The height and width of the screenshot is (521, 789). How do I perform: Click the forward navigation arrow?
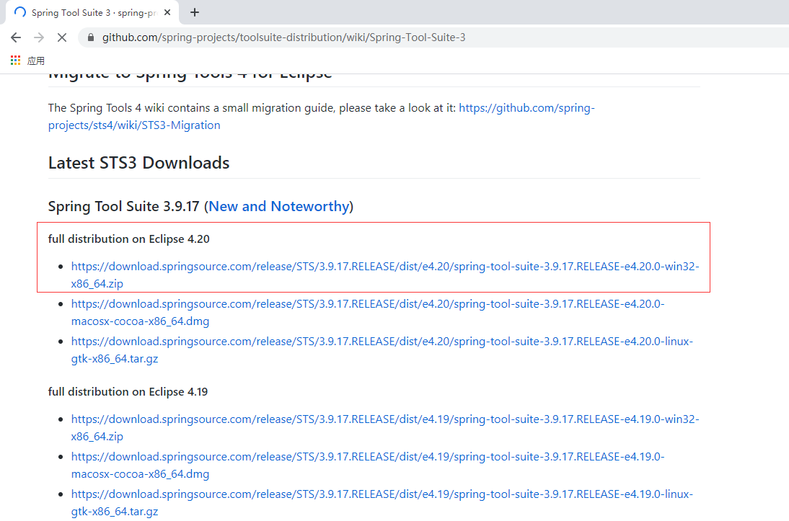pos(39,37)
